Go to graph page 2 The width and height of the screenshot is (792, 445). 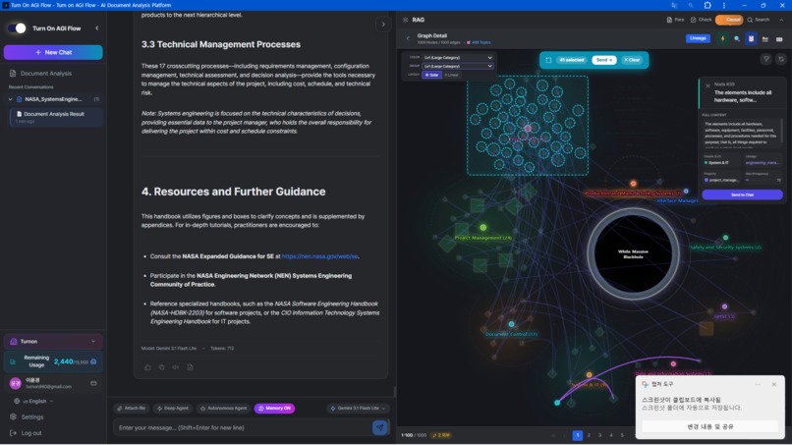pos(589,435)
